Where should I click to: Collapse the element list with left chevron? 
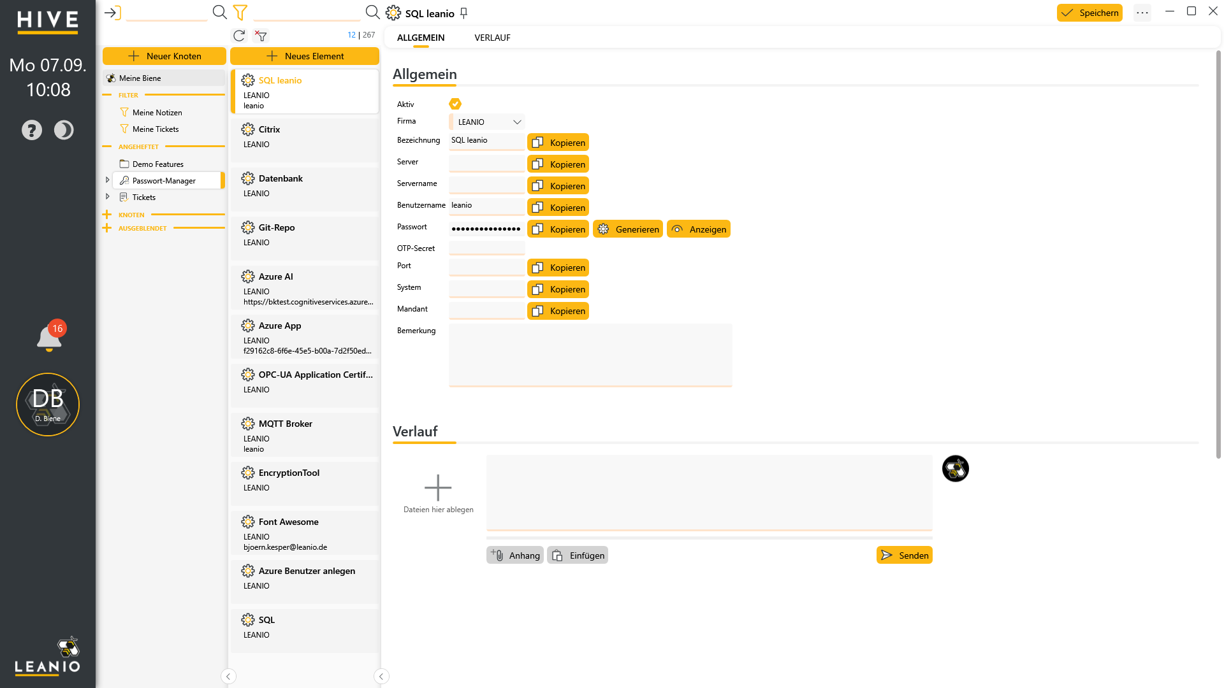tap(381, 677)
